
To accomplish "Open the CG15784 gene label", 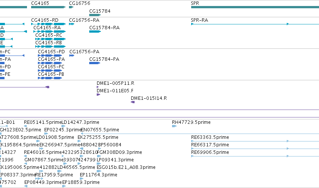I will 100,11.
